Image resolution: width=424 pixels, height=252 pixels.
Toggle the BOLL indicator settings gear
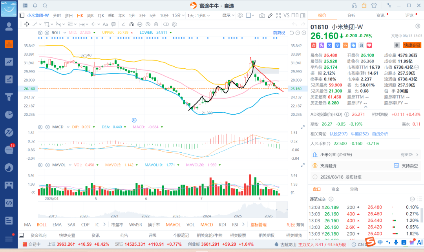40,33
